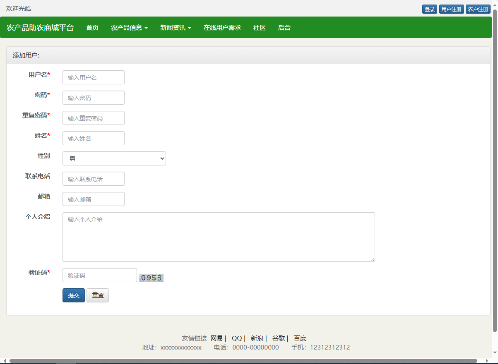Image resolution: width=498 pixels, height=364 pixels.
Task: Open the 性别 gender dropdown
Action: pyautogui.click(x=114, y=158)
